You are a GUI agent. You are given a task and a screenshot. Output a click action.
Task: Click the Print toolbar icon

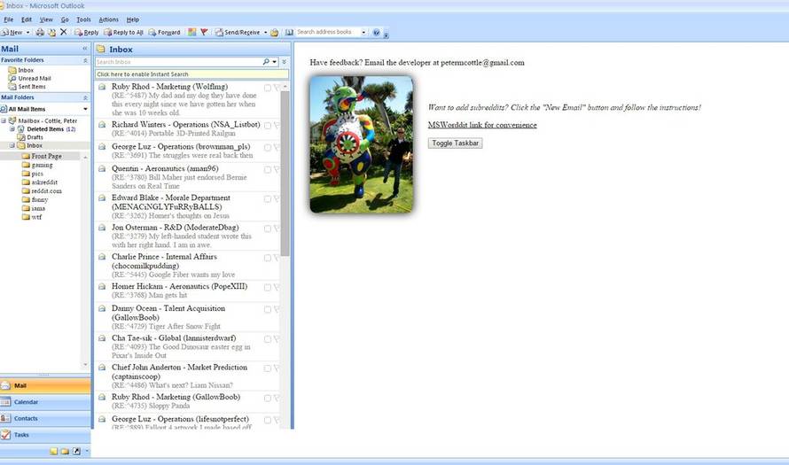[40, 32]
